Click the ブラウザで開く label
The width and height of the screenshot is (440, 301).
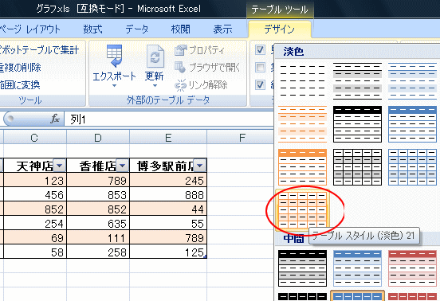point(214,68)
